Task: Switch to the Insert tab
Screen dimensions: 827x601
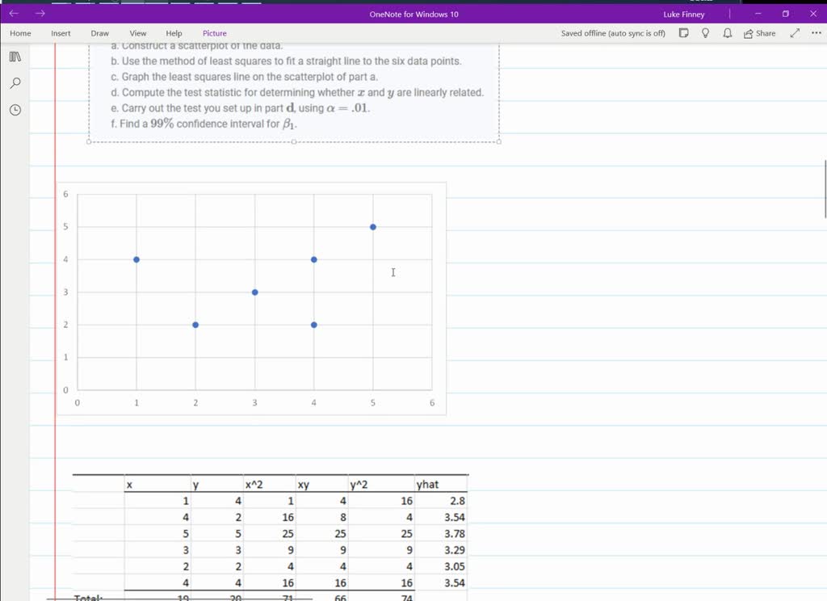Action: [61, 33]
